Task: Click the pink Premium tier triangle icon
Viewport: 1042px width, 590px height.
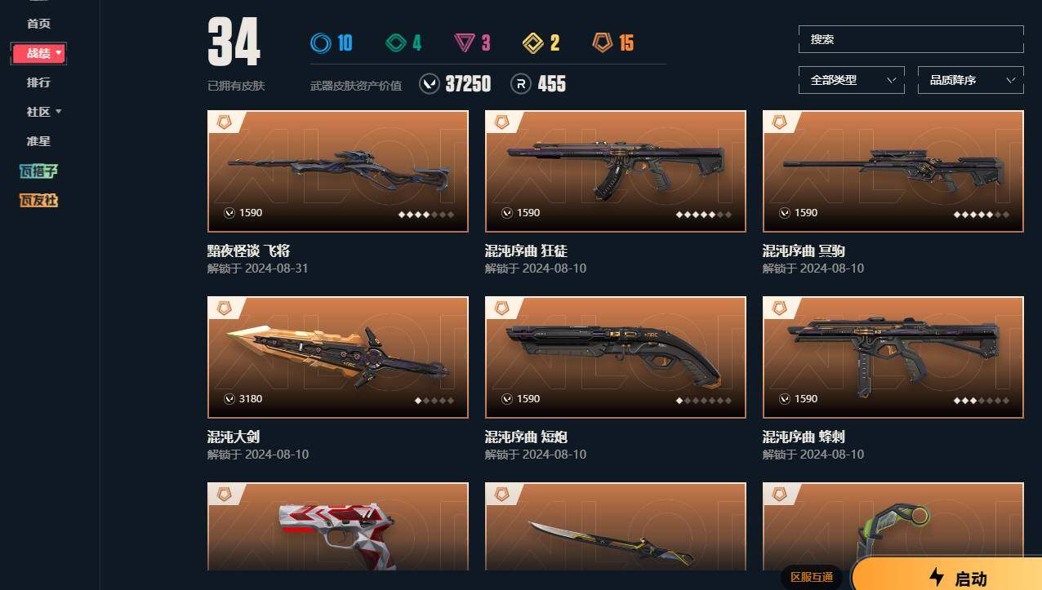Action: [465, 42]
